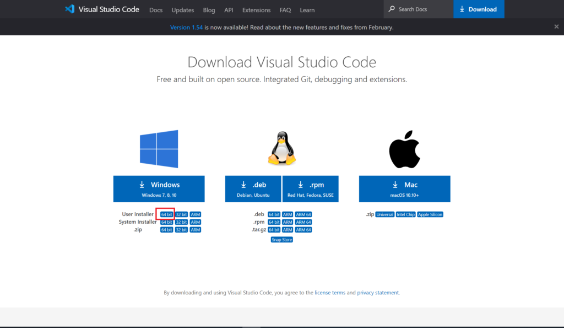Screen dimensions: 564x328
Task: Click the .rpm Red Hat download button
Action: tap(311, 189)
